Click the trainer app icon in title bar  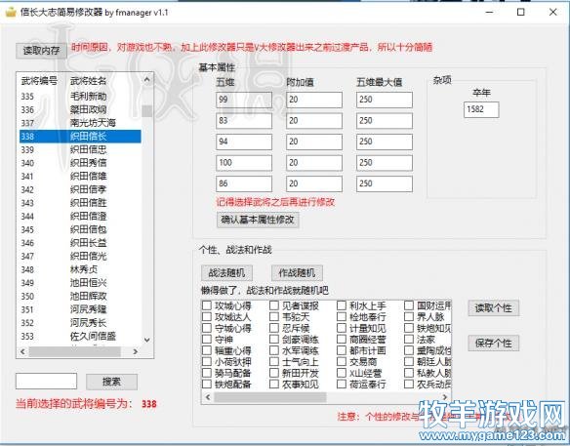[11, 12]
